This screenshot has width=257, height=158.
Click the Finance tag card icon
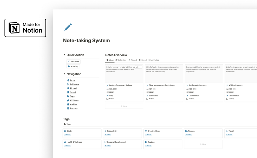coord(186,131)
